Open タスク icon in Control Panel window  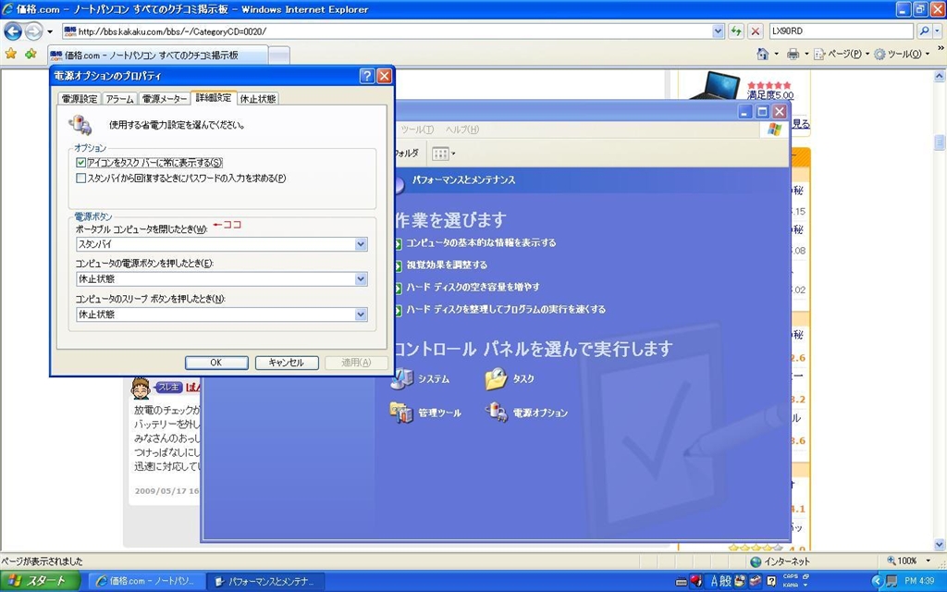(510, 378)
